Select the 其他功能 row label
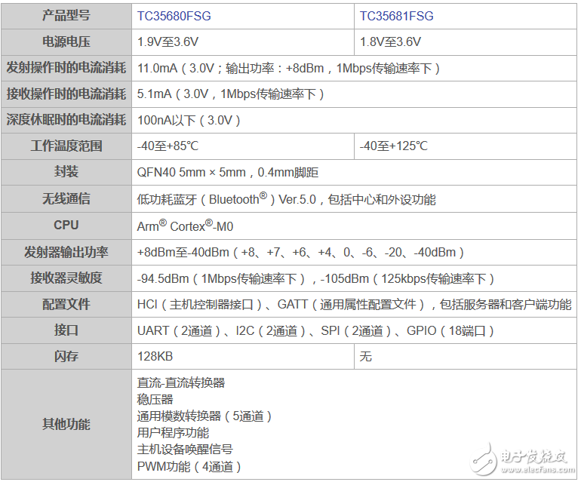The image size is (581, 482). pos(66,424)
